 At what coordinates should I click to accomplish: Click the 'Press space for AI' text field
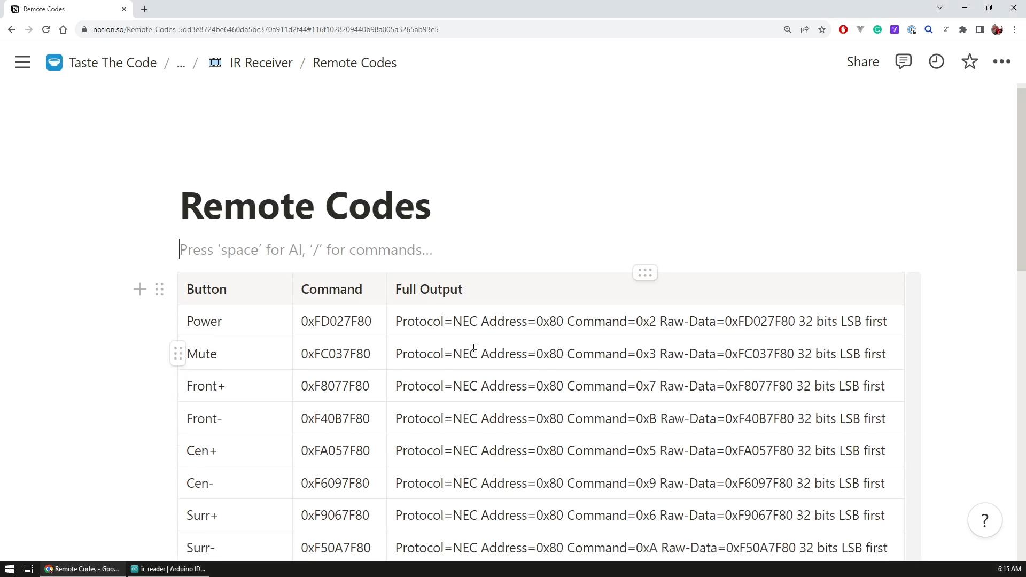point(306,249)
